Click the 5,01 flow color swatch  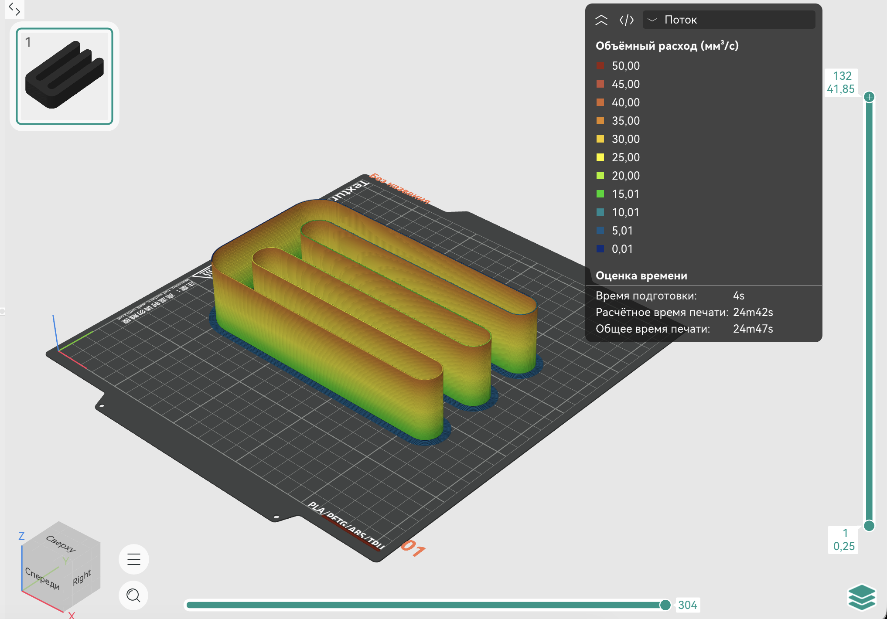pos(600,231)
